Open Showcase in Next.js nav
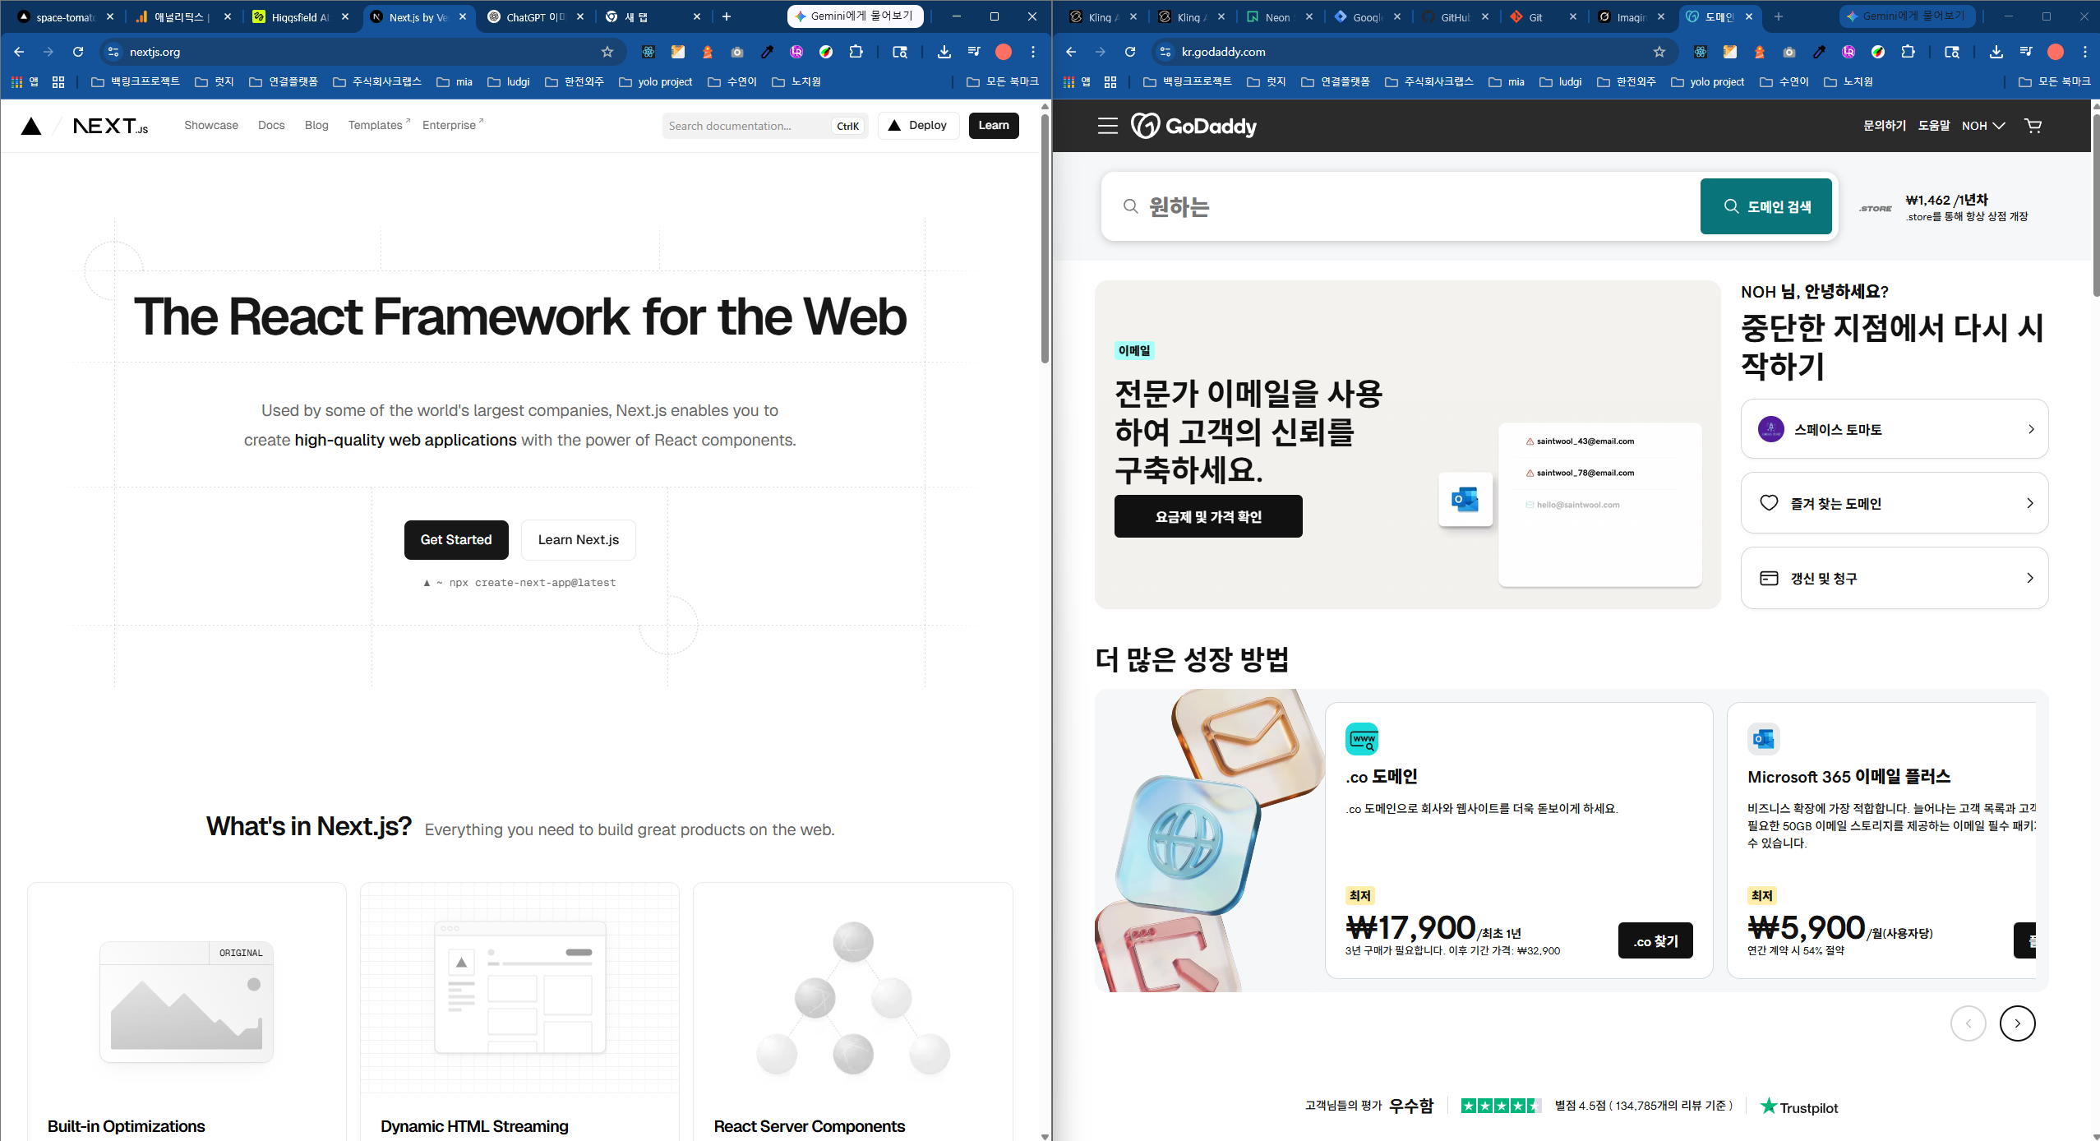The width and height of the screenshot is (2100, 1141). pos(211,125)
